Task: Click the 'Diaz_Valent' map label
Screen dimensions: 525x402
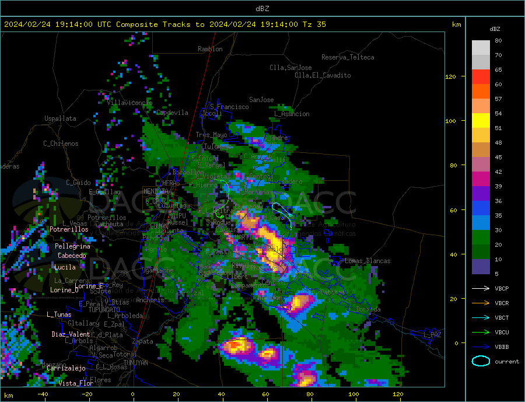Action: pyautogui.click(x=71, y=334)
